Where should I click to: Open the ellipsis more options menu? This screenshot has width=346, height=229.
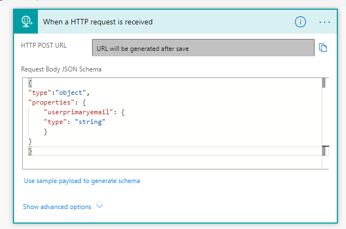tap(324, 22)
